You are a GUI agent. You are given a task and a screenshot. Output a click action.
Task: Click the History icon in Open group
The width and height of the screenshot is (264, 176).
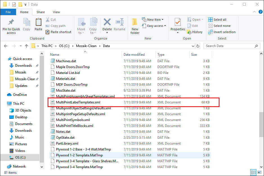(x=195, y=32)
